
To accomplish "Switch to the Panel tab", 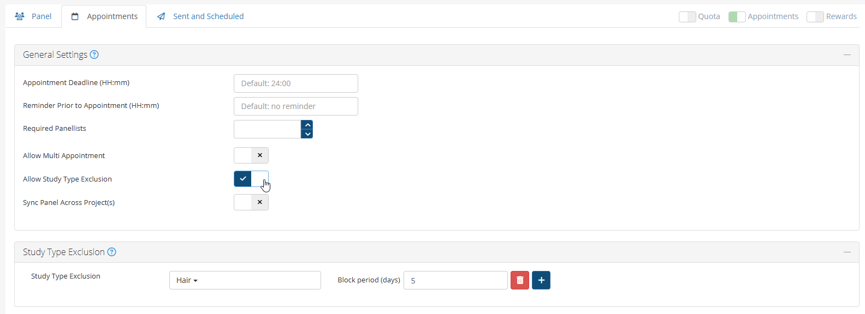I will pos(33,16).
